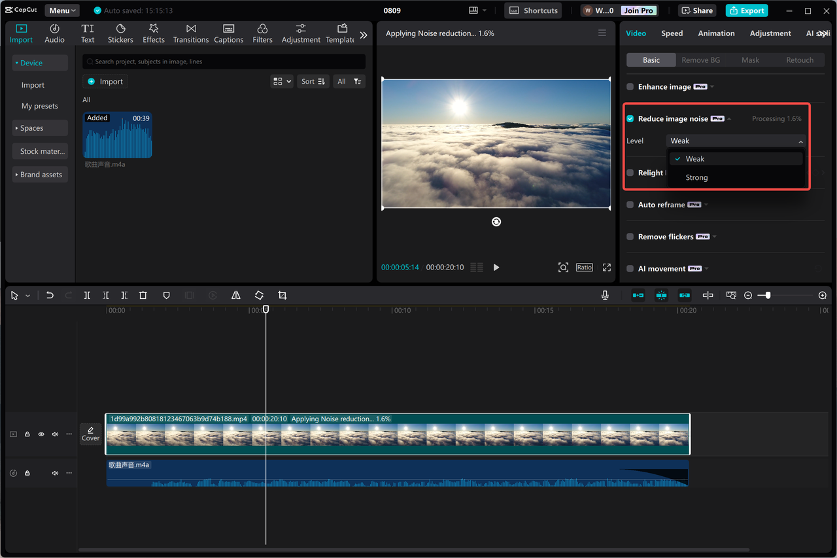
Task: Enable the Enhance image checkbox
Action: coord(629,86)
